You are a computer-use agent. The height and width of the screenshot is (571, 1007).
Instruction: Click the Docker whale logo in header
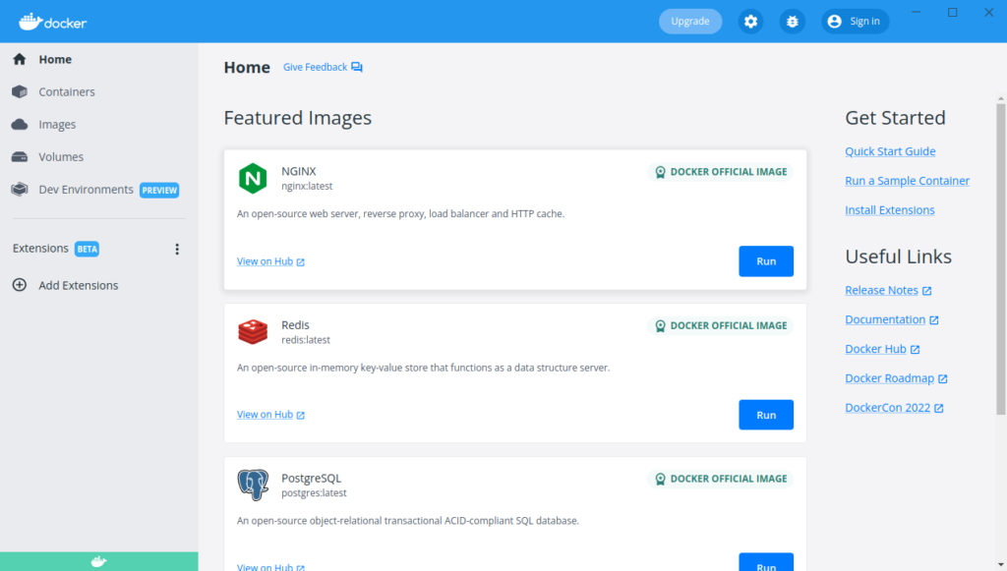point(53,22)
